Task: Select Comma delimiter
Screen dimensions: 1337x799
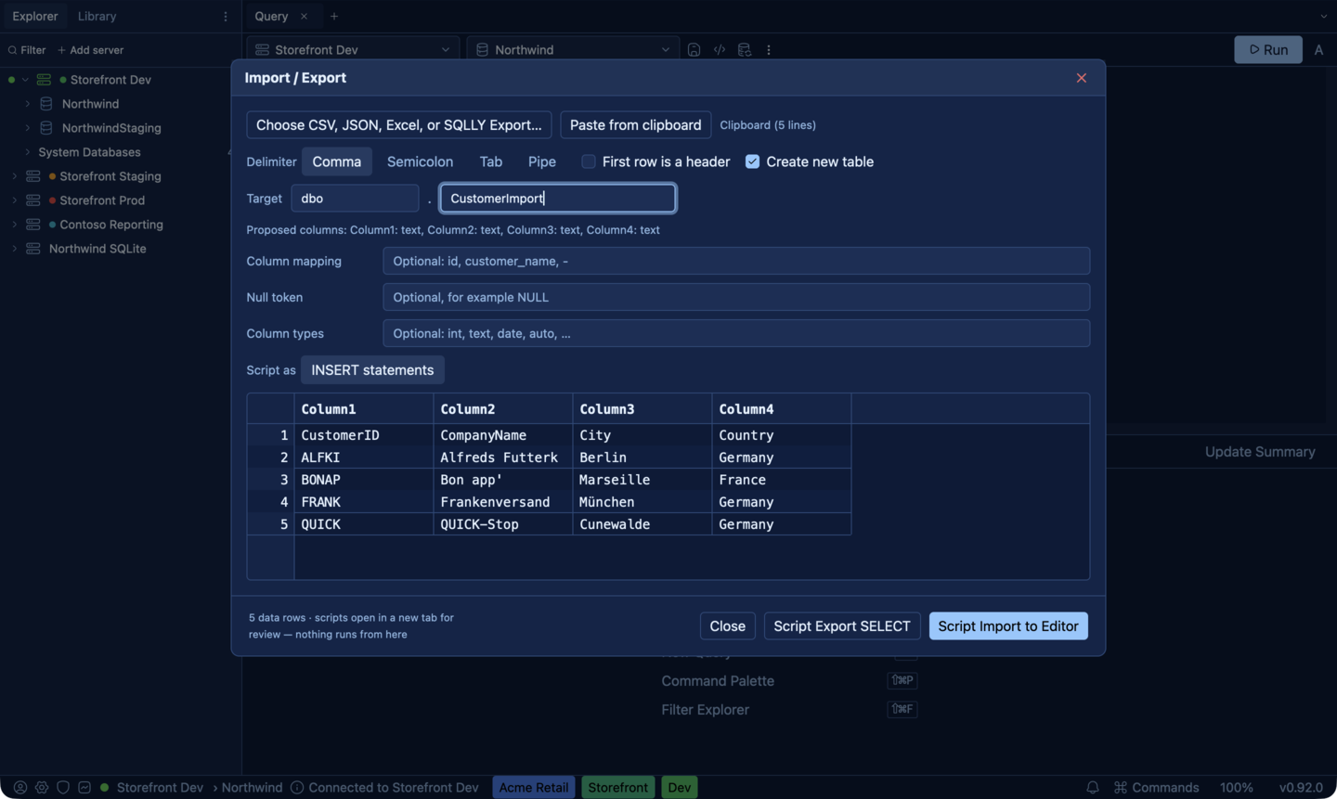Action: (x=337, y=161)
